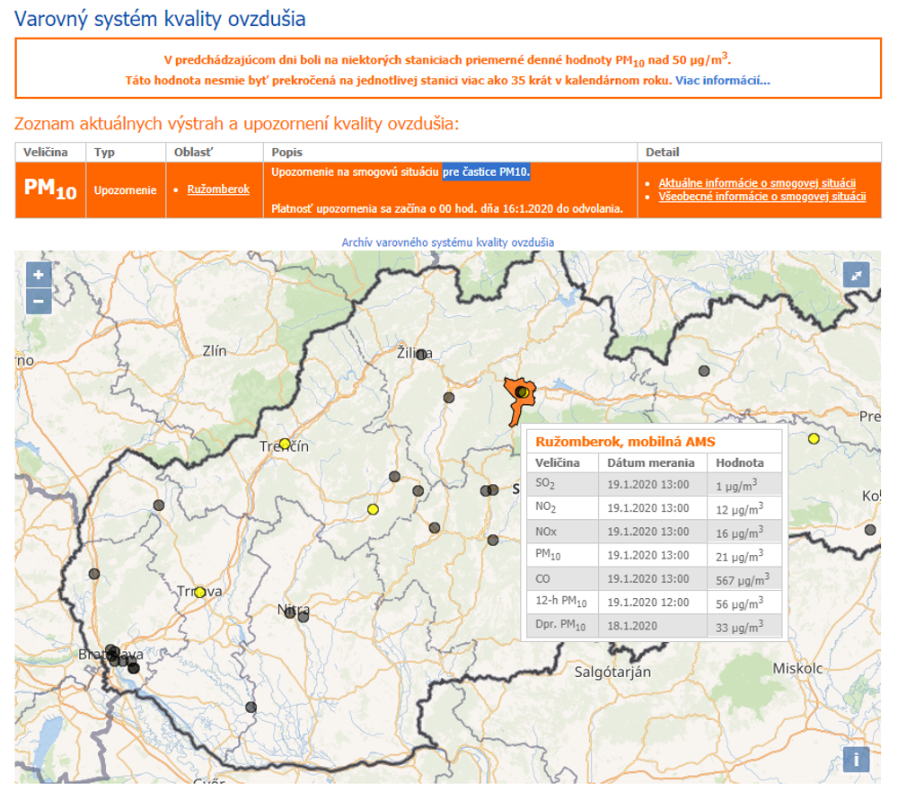Select the yellow station marker near the eastern edge
Viewport: 898px width, 792px height.
pos(814,438)
